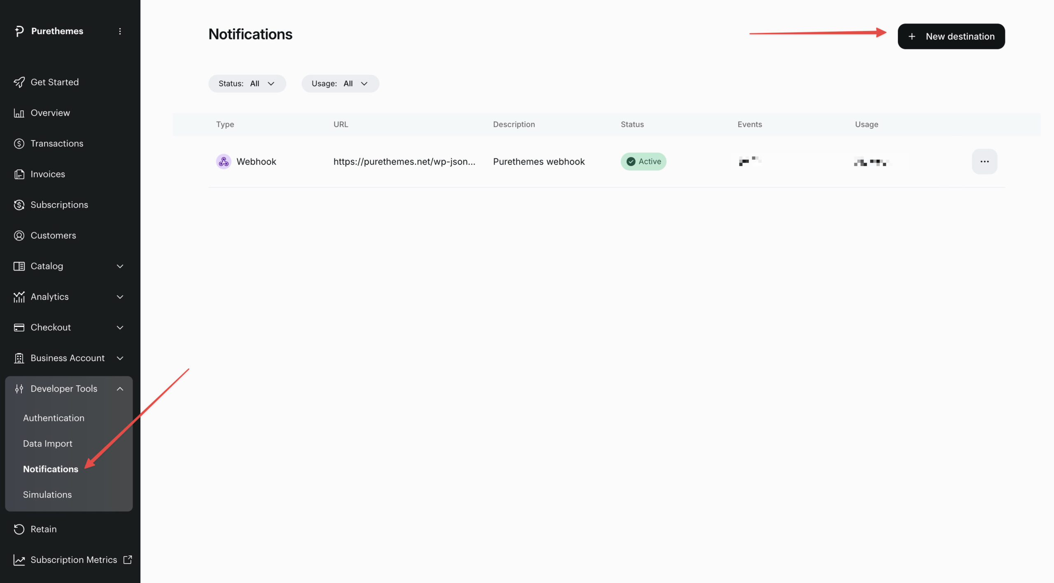Click the Get Started rocket icon
The image size is (1054, 583).
point(19,82)
